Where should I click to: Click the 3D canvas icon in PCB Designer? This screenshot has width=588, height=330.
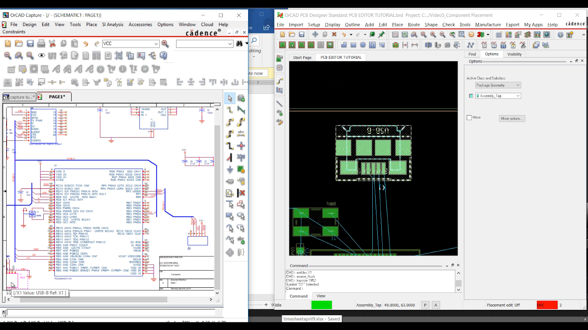(x=481, y=34)
